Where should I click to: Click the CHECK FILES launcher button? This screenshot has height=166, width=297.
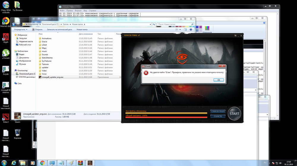point(218,111)
